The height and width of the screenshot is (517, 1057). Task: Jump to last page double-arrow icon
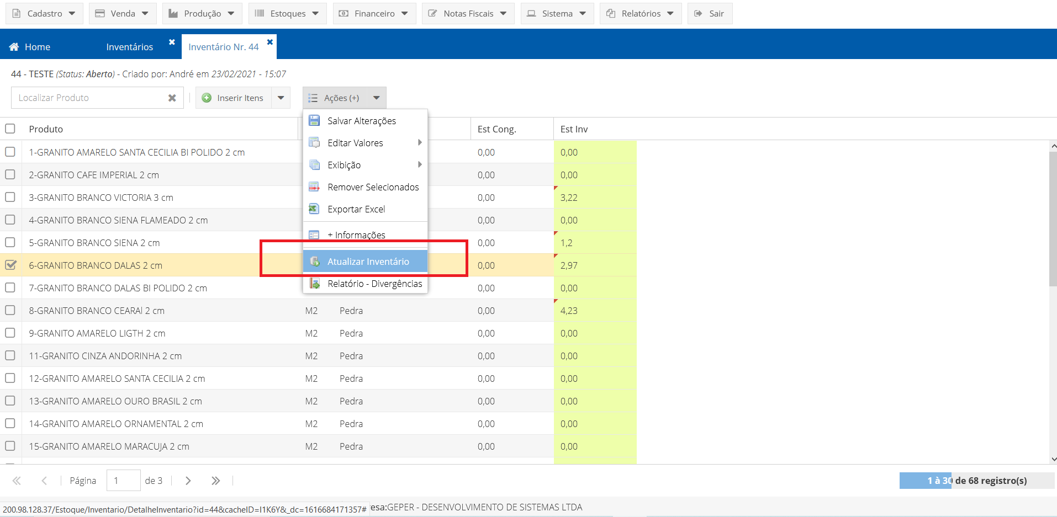point(215,481)
